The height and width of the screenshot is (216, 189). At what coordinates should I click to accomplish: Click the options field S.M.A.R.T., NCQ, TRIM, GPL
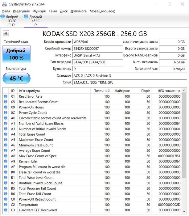(x=129, y=83)
